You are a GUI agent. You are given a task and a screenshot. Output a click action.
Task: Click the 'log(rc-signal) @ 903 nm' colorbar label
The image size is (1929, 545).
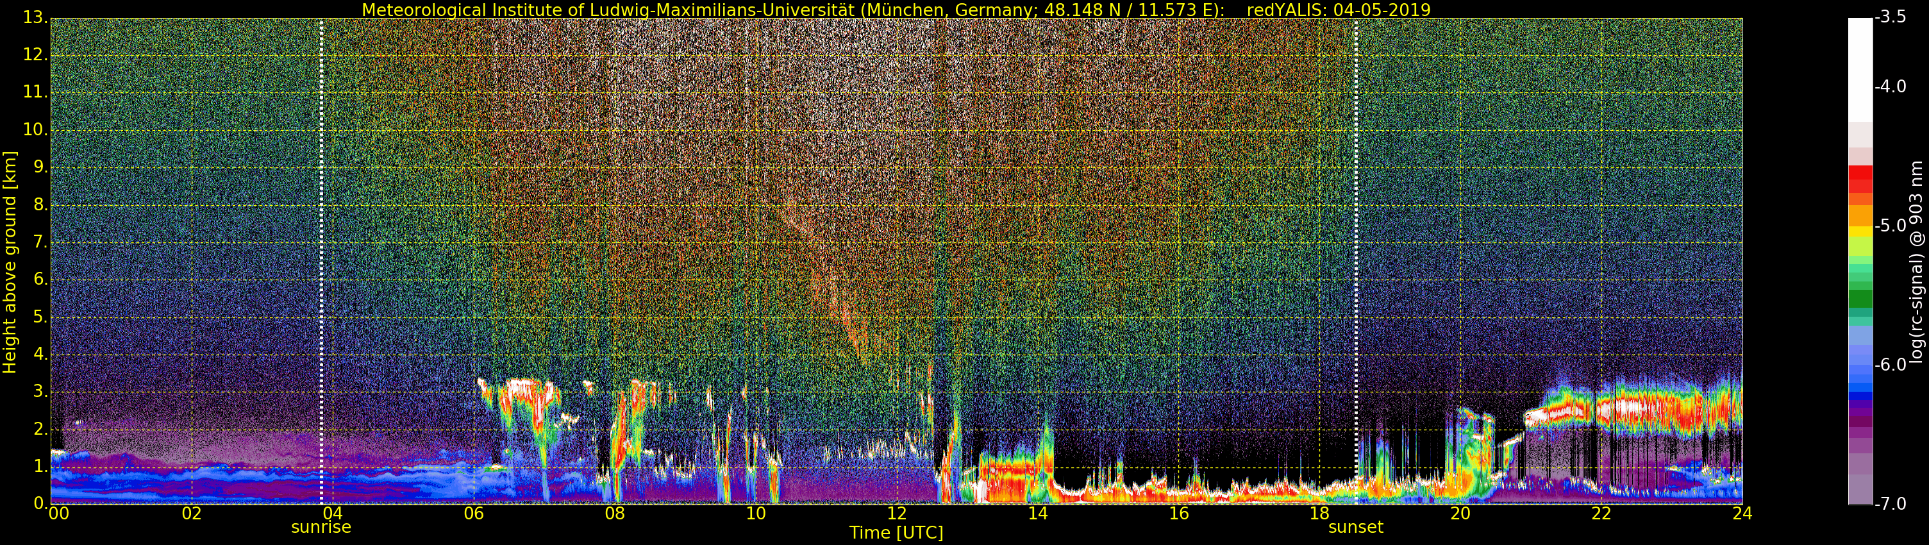point(1916,262)
